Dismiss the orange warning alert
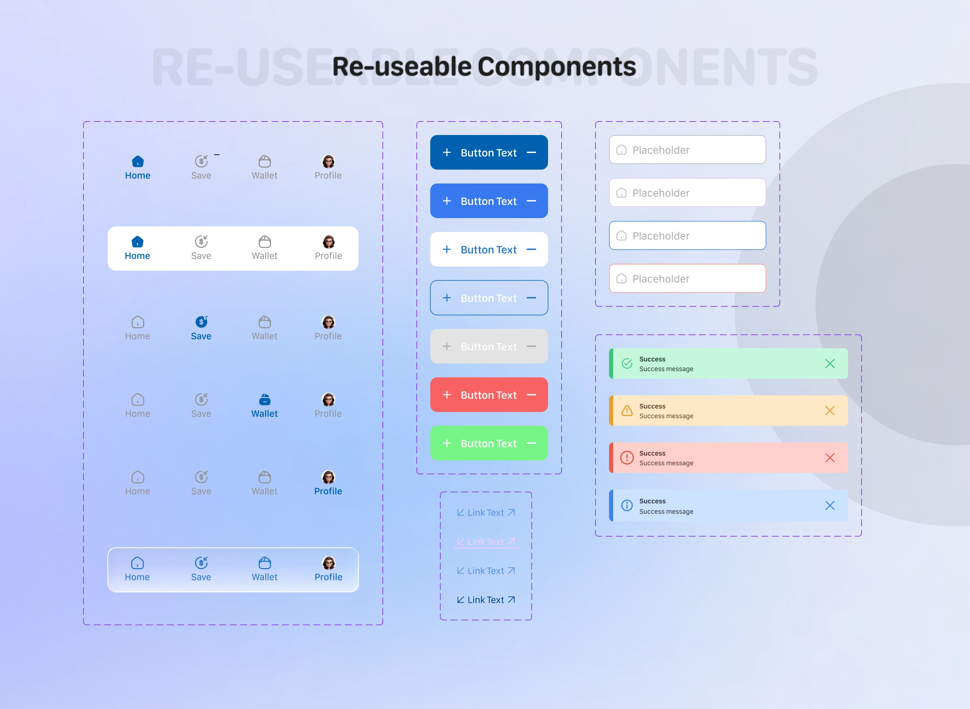 (830, 411)
